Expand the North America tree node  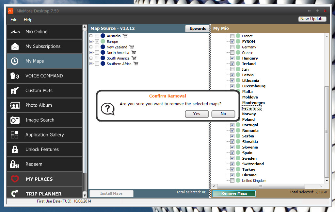[x=91, y=52]
